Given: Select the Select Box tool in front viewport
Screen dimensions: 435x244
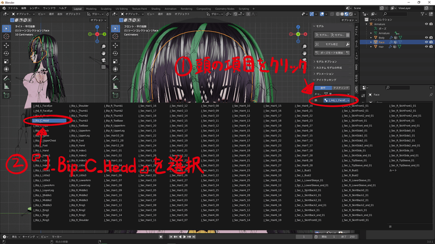Looking at the screenshot, I should [115, 28].
